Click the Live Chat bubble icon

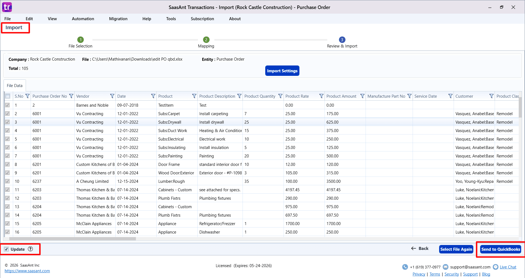coord(495,267)
